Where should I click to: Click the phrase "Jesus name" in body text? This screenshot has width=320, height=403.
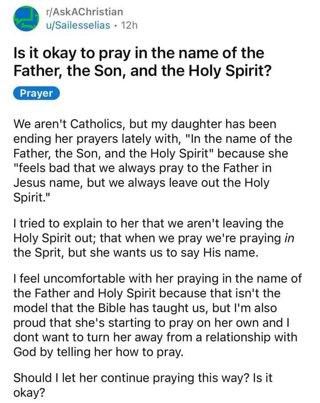pos(48,183)
